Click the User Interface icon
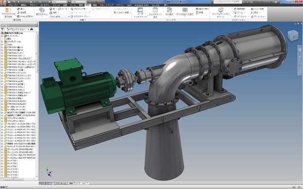 tap(140, 10)
